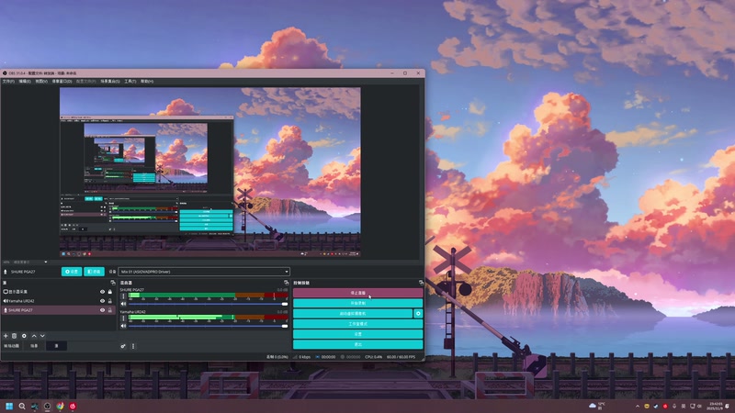Open the 场景集合(S) Scene Collection menu
735x413 pixels.
(110, 82)
